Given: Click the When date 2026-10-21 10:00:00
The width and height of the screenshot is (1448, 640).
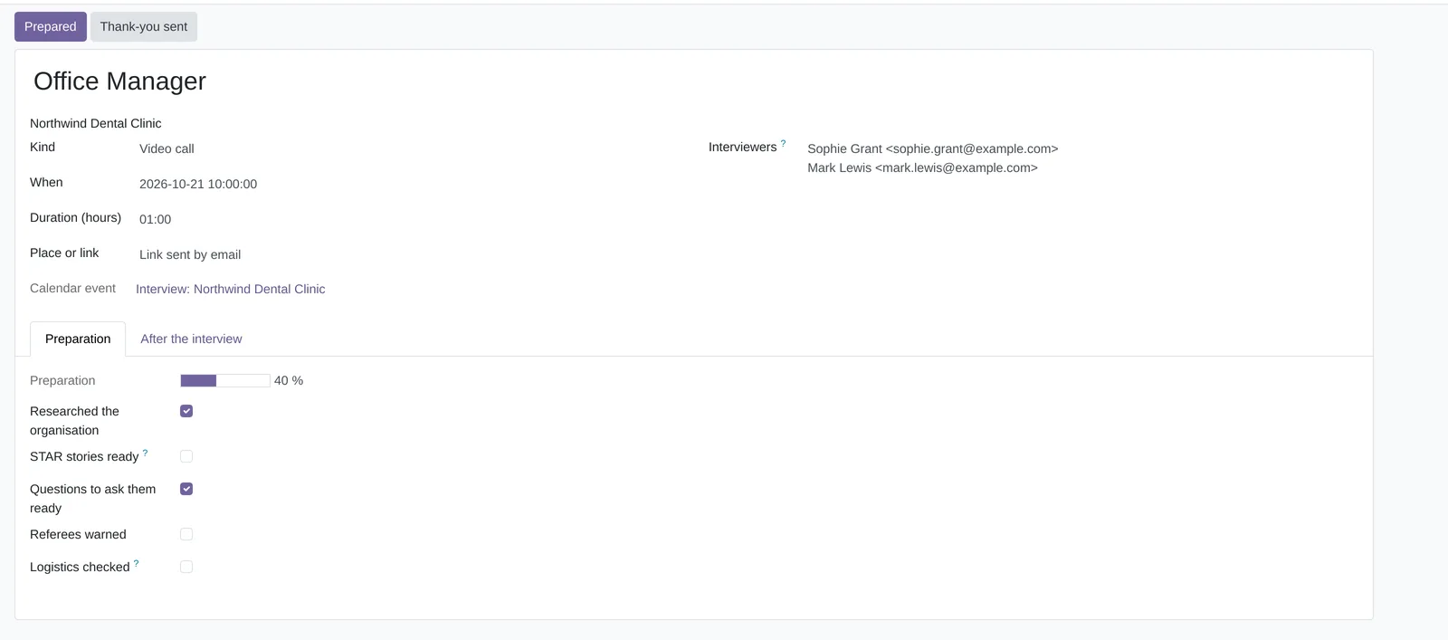Looking at the screenshot, I should coord(198,184).
